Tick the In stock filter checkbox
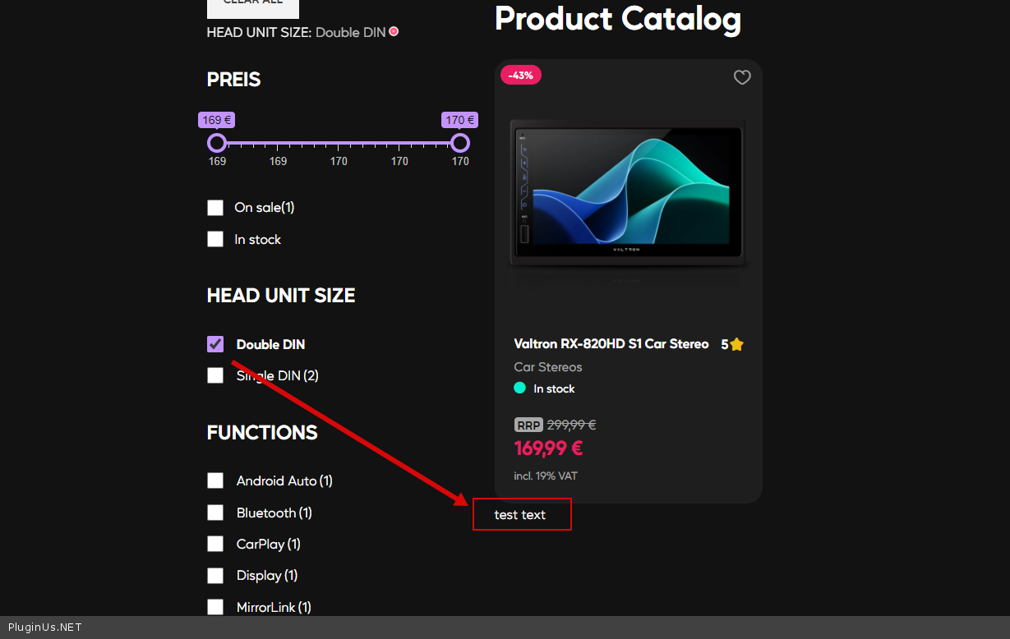Image resolution: width=1010 pixels, height=639 pixels. (x=215, y=239)
